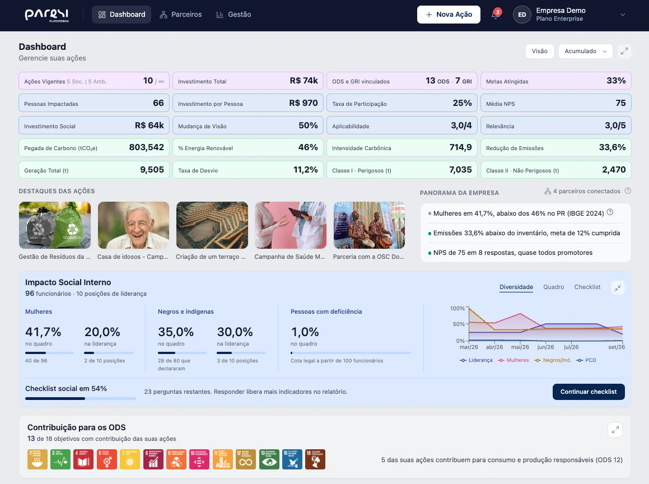The height and width of the screenshot is (484, 649).
Task: Click the Checklist social 54% progress bar
Action: tap(80, 398)
